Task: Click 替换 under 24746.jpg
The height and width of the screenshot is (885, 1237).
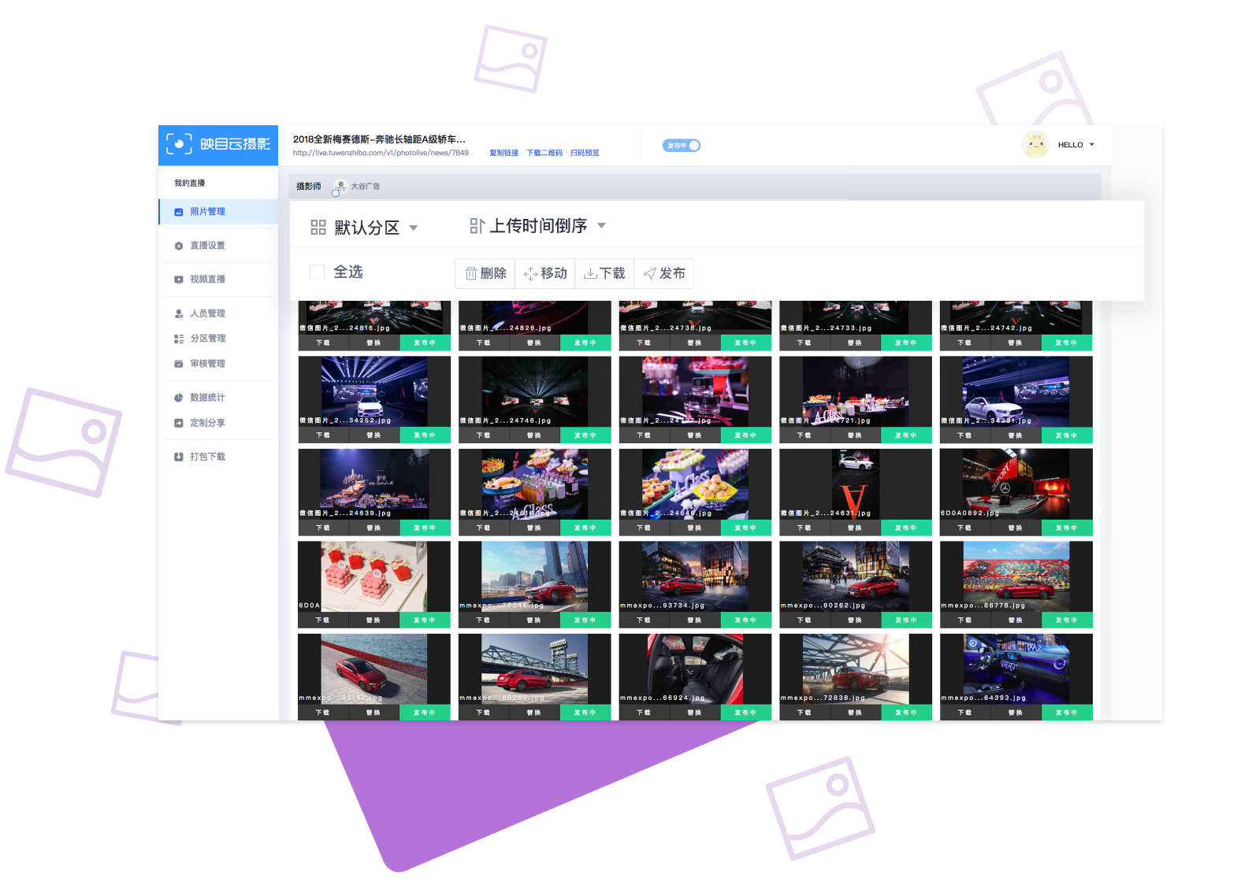Action: click(534, 435)
